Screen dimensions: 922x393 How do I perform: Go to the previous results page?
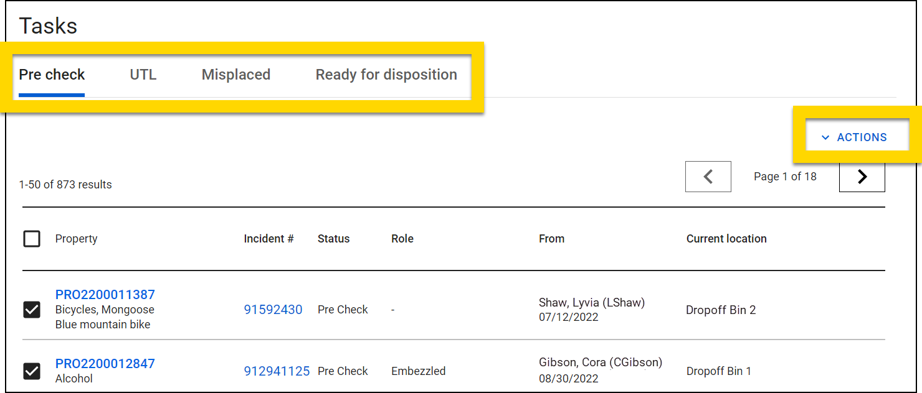tap(708, 177)
